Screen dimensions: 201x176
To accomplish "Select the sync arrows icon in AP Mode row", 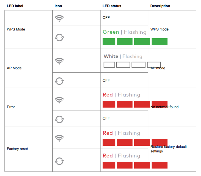I will coord(60,80).
